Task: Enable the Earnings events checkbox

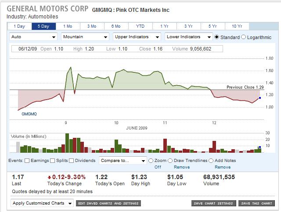Action: point(27,161)
